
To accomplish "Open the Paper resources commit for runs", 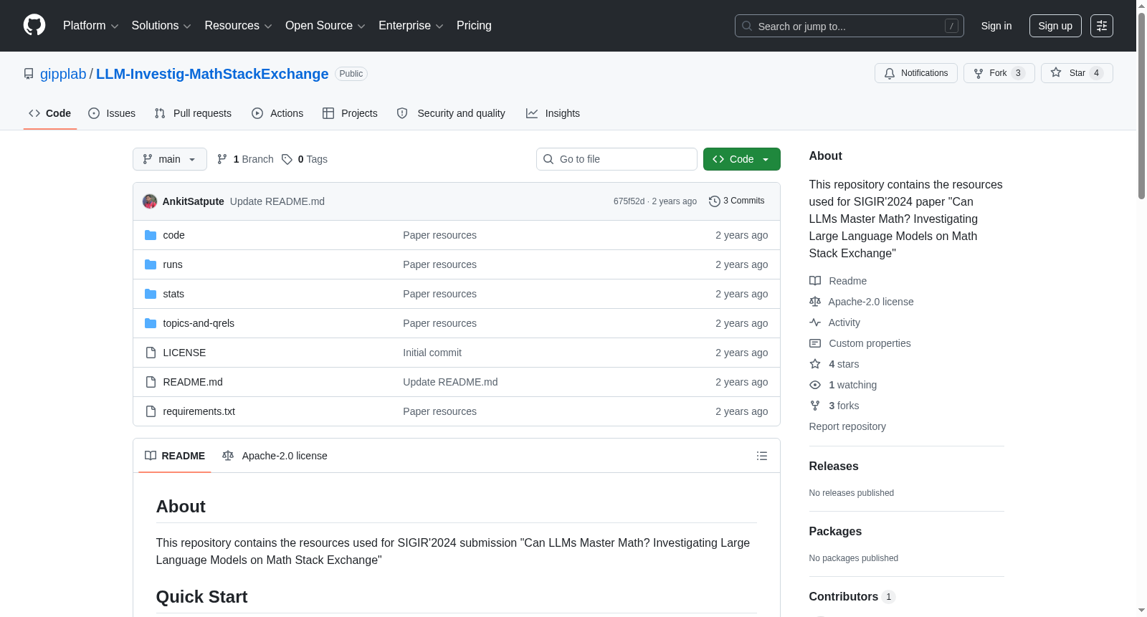I will pos(439,264).
